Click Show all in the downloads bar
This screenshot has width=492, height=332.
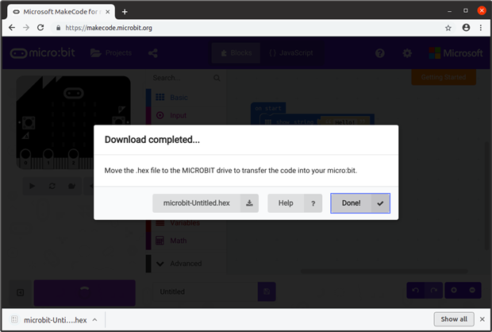pyautogui.click(x=454, y=319)
